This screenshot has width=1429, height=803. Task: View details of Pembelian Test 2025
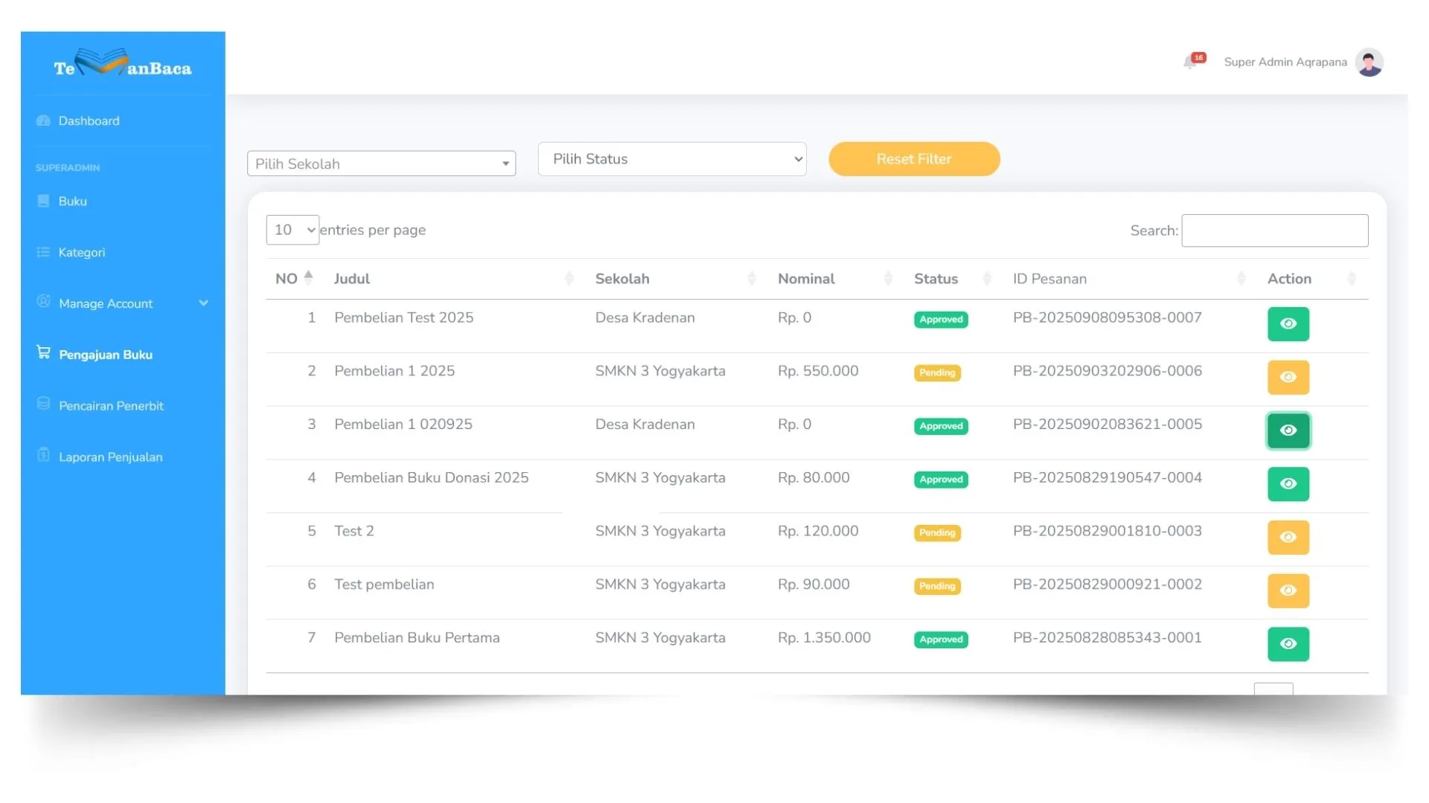click(x=1288, y=324)
